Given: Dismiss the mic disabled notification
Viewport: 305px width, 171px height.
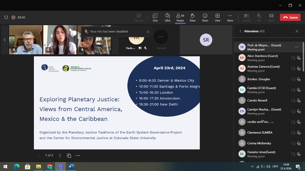Looking at the screenshot, I should coord(148,32).
